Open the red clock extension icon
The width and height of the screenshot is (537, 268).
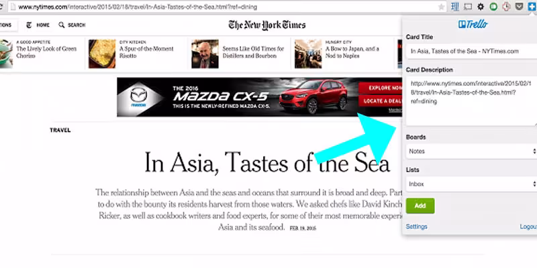[506, 7]
